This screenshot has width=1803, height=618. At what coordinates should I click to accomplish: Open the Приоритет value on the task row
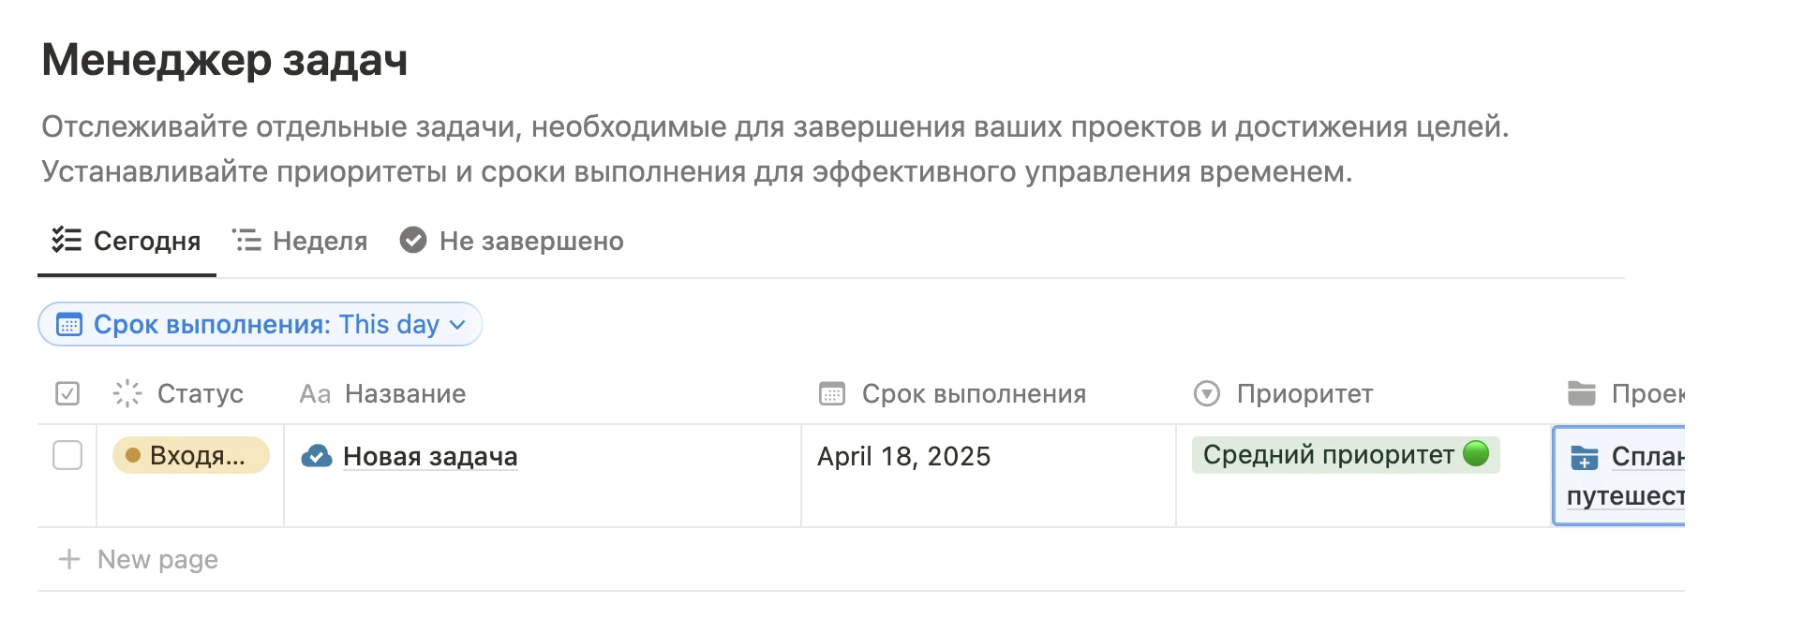point(1346,456)
